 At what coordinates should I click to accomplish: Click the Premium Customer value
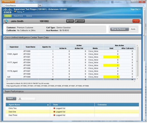coord(25,28)
